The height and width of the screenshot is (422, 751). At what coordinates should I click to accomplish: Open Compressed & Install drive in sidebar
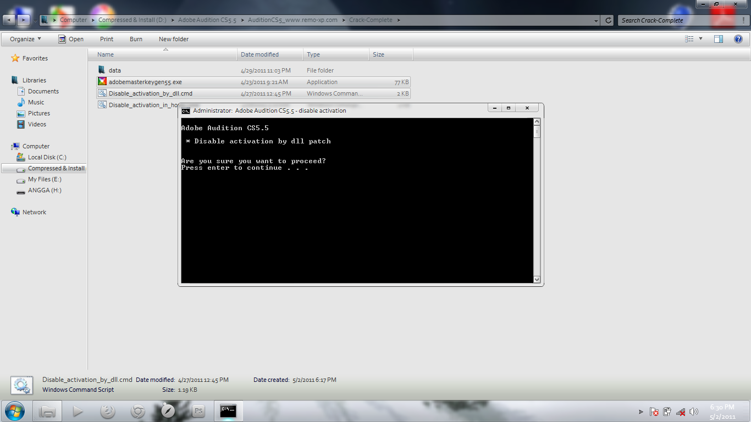44,168
